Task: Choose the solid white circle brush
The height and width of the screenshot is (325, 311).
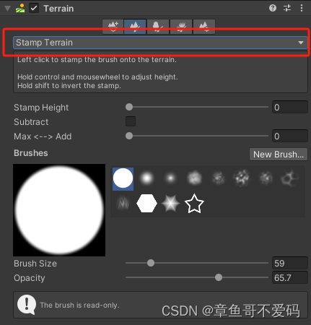Action: point(123,179)
